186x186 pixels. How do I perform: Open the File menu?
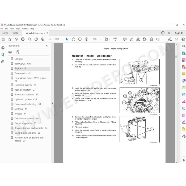tap(2, 29)
